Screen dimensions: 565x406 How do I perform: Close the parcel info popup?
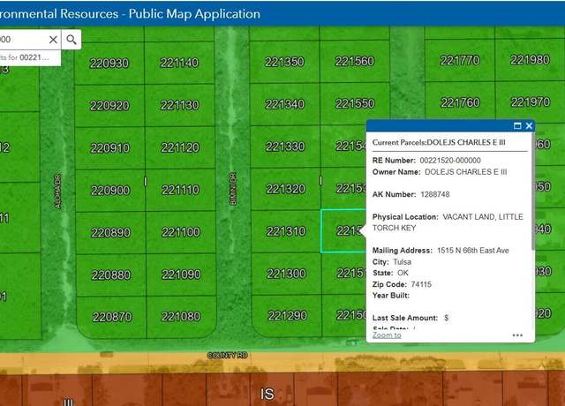(529, 125)
